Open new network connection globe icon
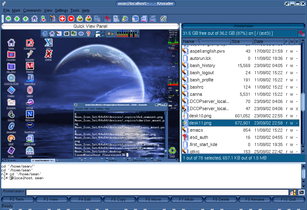Viewport: 307px width, 210px height. (135, 19)
